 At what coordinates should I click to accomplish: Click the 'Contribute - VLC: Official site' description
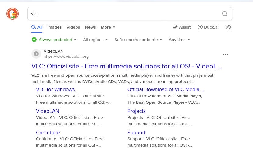70,142
